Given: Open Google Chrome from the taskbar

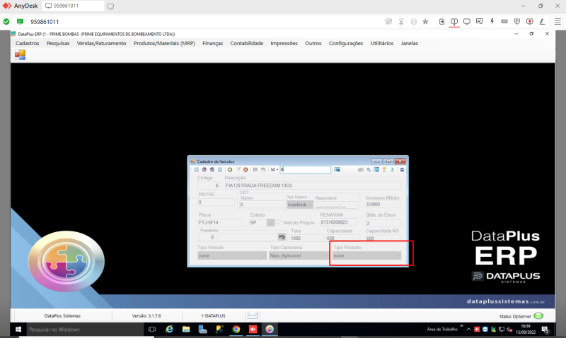Looking at the screenshot, I should (x=236, y=329).
